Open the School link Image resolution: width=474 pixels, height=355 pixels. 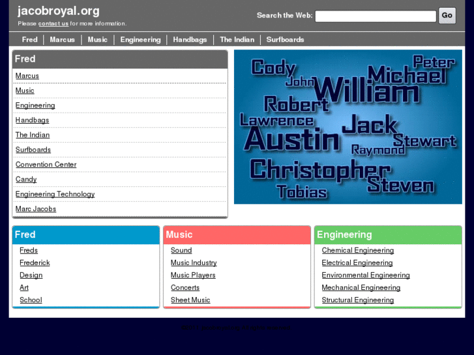(x=31, y=300)
